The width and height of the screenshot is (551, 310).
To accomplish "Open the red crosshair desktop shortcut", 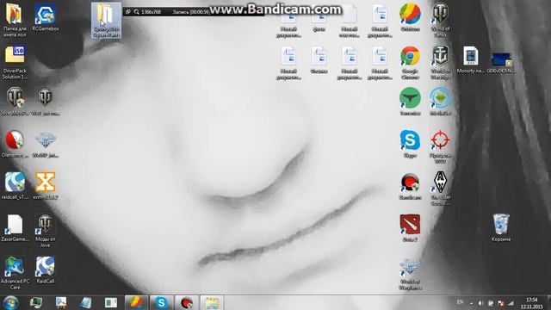I will 440,146.
